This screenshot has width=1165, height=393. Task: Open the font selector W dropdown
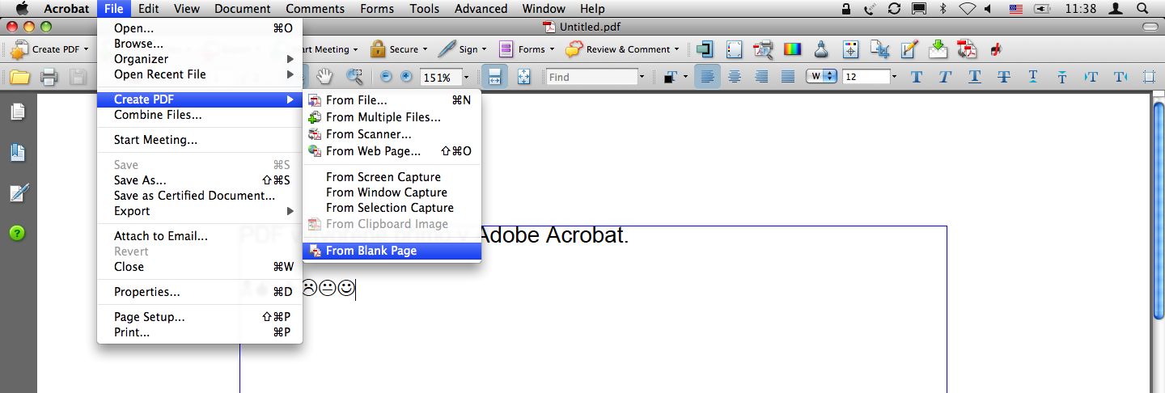[821, 77]
